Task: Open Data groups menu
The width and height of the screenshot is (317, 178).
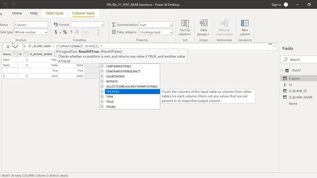Action: point(204,28)
